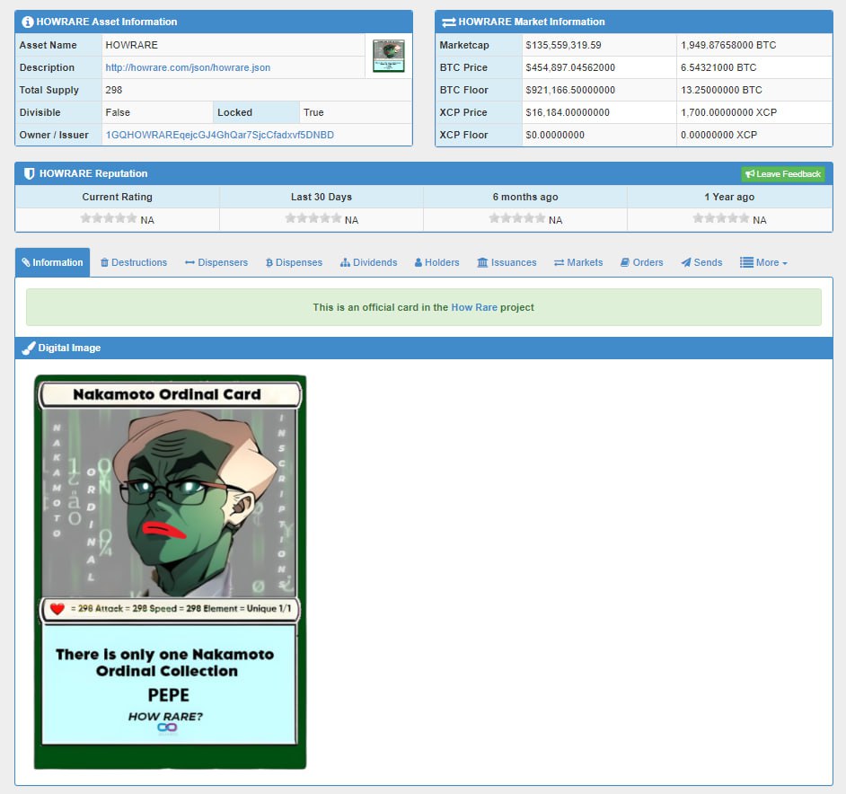Open the owner address 1GQHOWRARE link
This screenshot has width=846, height=794.
(220, 135)
